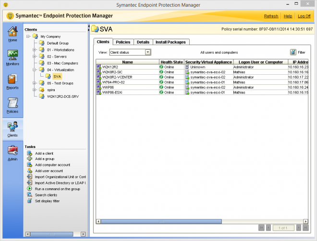The height and width of the screenshot is (241, 317).
Task: Click the page number field 1 of 1
Action: (x=282, y=228)
